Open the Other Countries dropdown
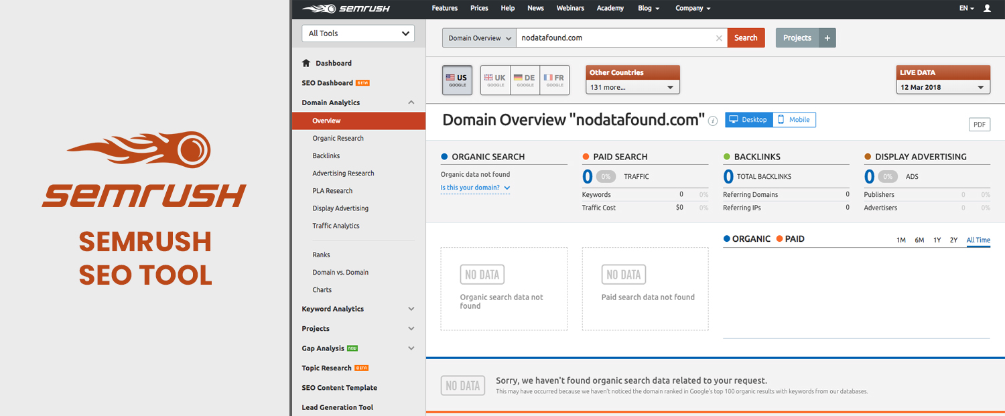 coord(633,87)
